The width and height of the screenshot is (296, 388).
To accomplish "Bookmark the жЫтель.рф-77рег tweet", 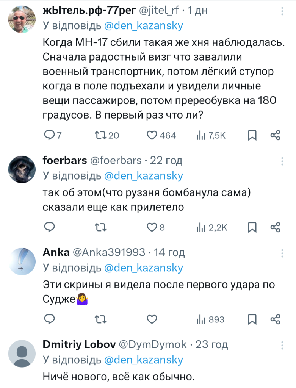I will 252,135.
